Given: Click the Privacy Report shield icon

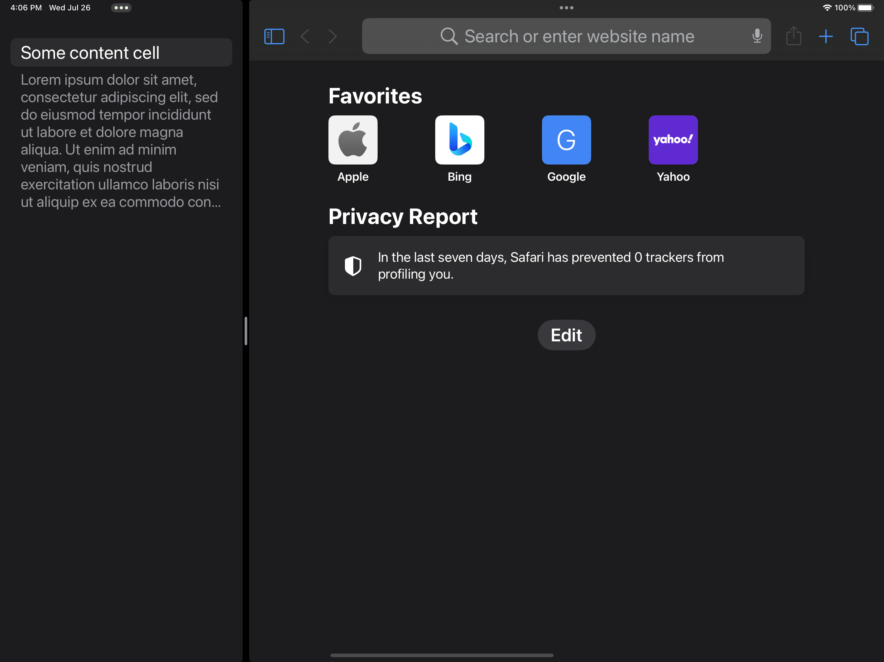Looking at the screenshot, I should point(353,266).
